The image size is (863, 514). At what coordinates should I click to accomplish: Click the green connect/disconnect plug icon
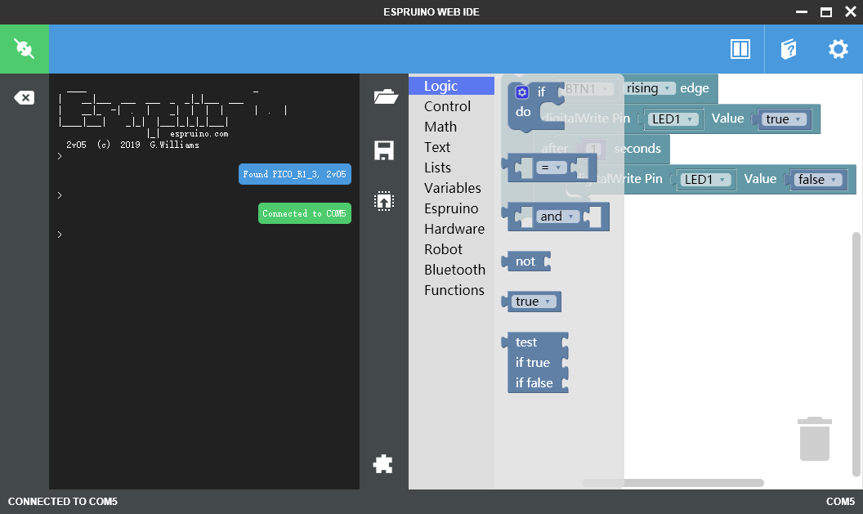24,48
